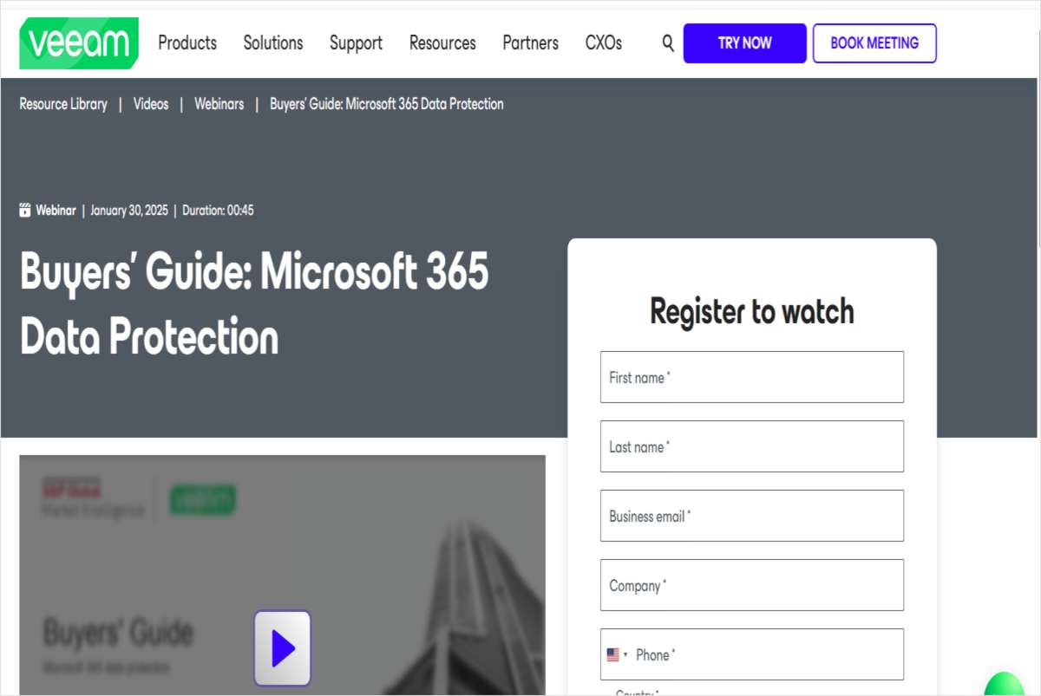Click the video camera icon beside Webinar label
This screenshot has width=1041, height=696.
25,210
